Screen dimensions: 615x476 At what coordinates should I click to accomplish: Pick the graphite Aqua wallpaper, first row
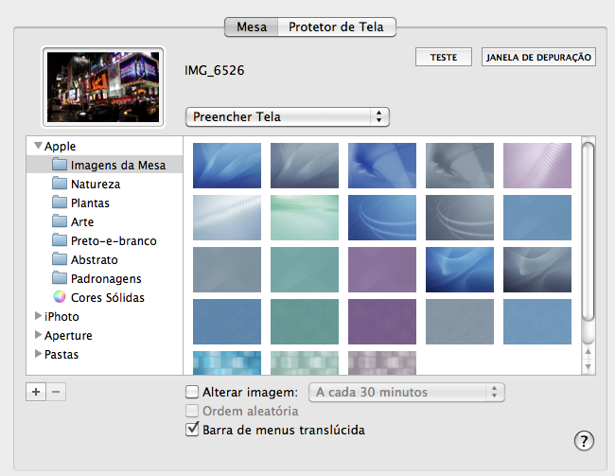pyautogui.click(x=305, y=166)
